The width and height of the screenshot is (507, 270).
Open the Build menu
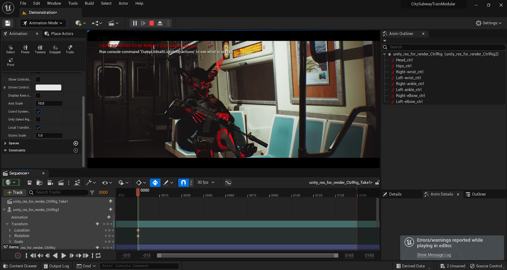[x=89, y=3]
